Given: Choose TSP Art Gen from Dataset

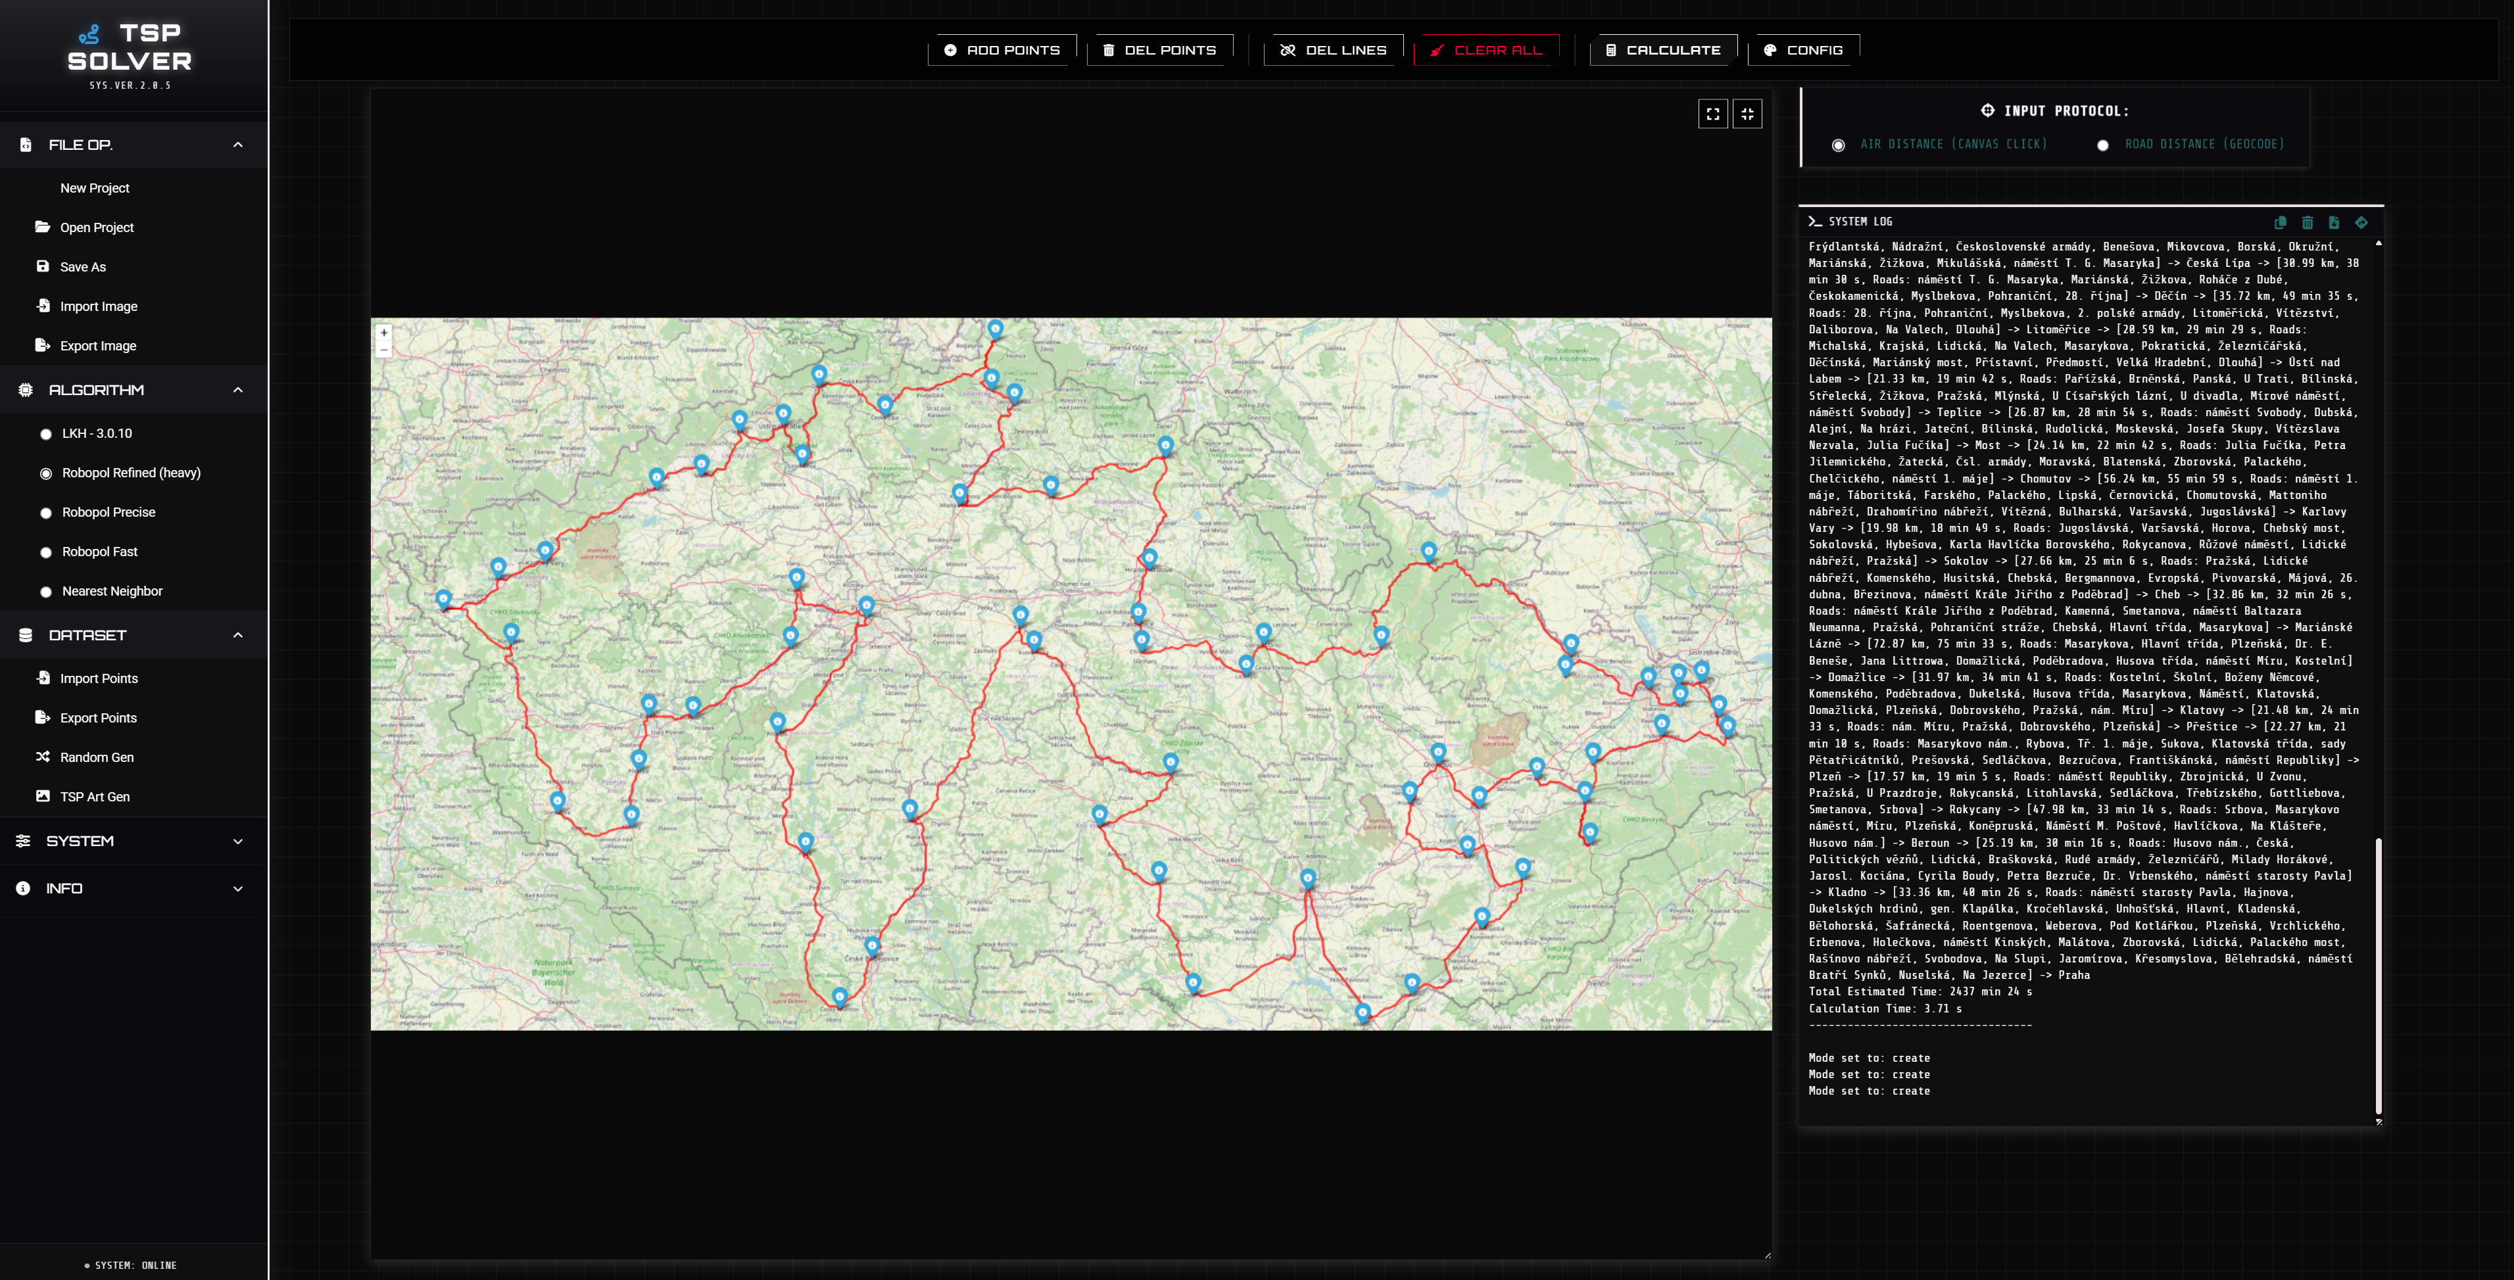Looking at the screenshot, I should click(93, 797).
